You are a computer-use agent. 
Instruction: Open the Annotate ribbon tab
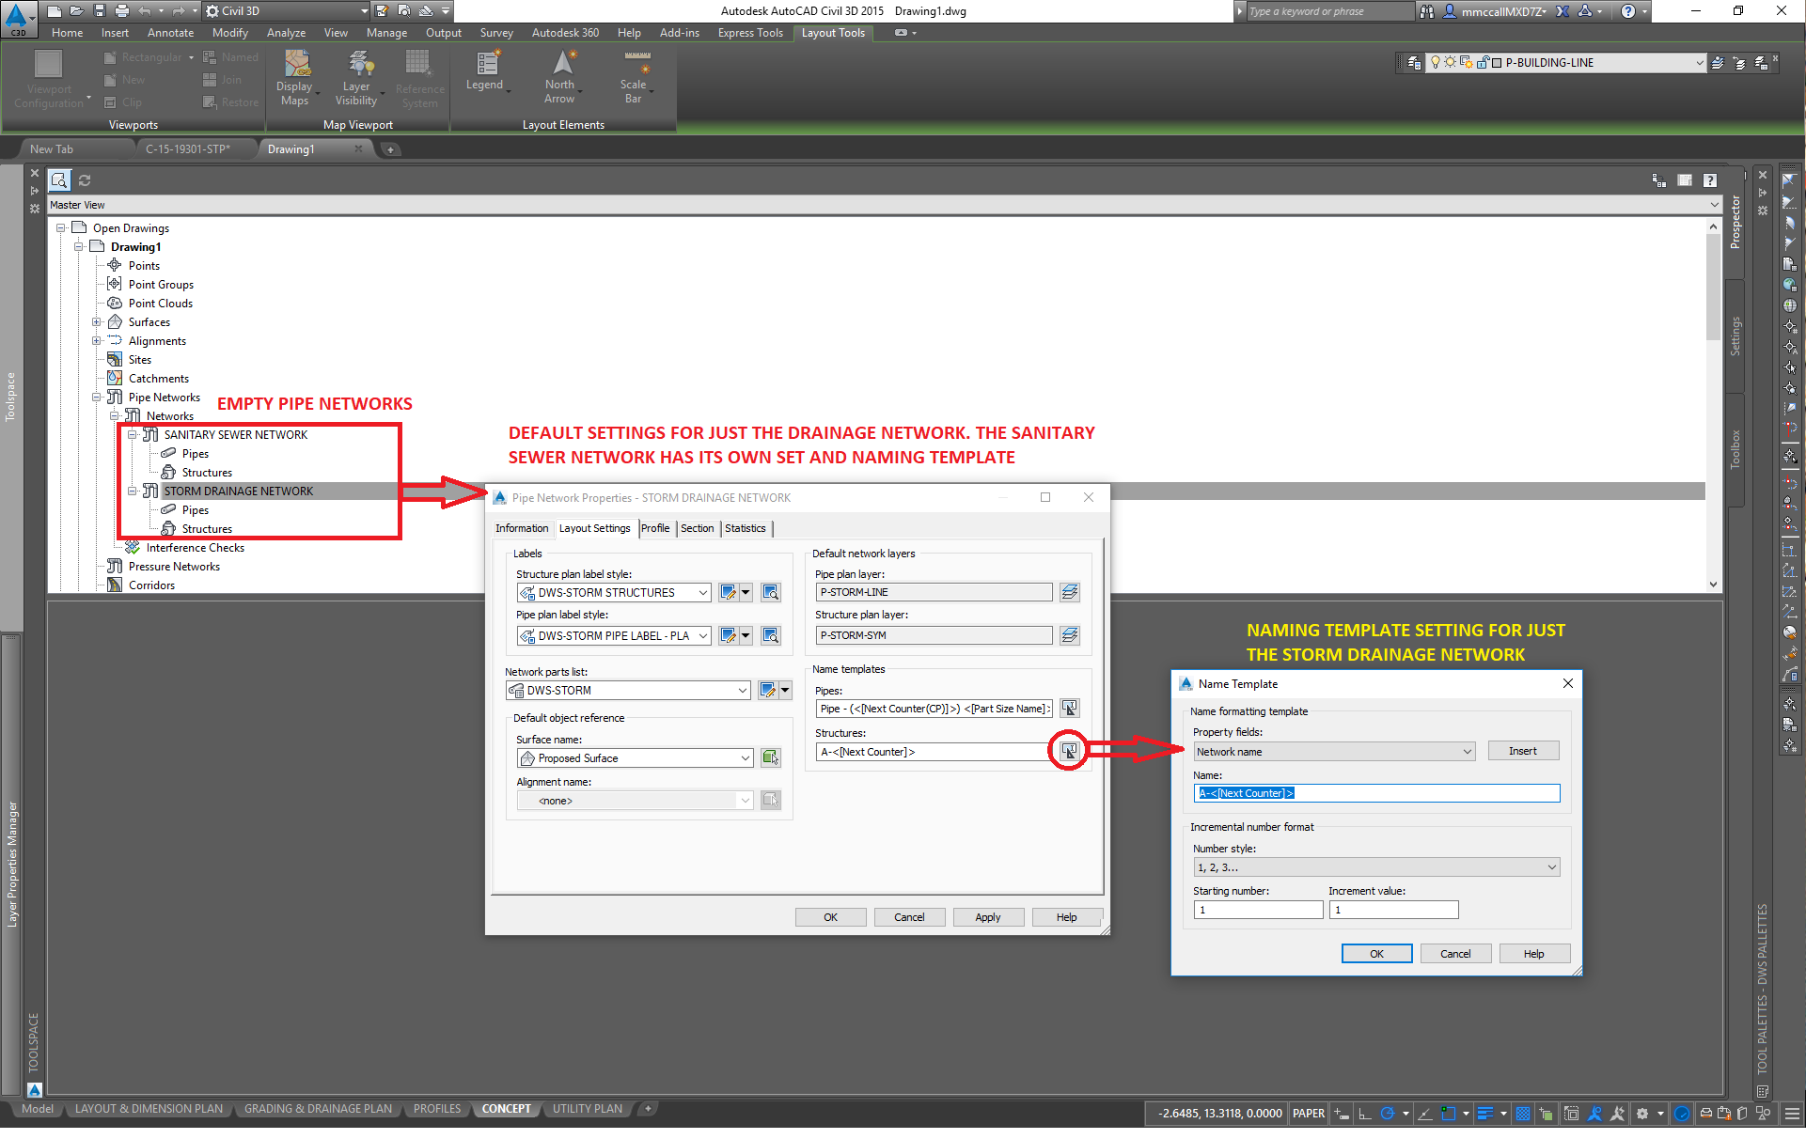point(170,32)
